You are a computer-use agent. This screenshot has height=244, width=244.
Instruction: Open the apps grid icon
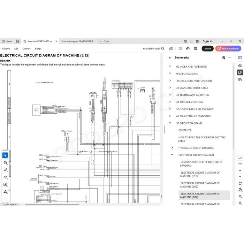coord(197,41)
